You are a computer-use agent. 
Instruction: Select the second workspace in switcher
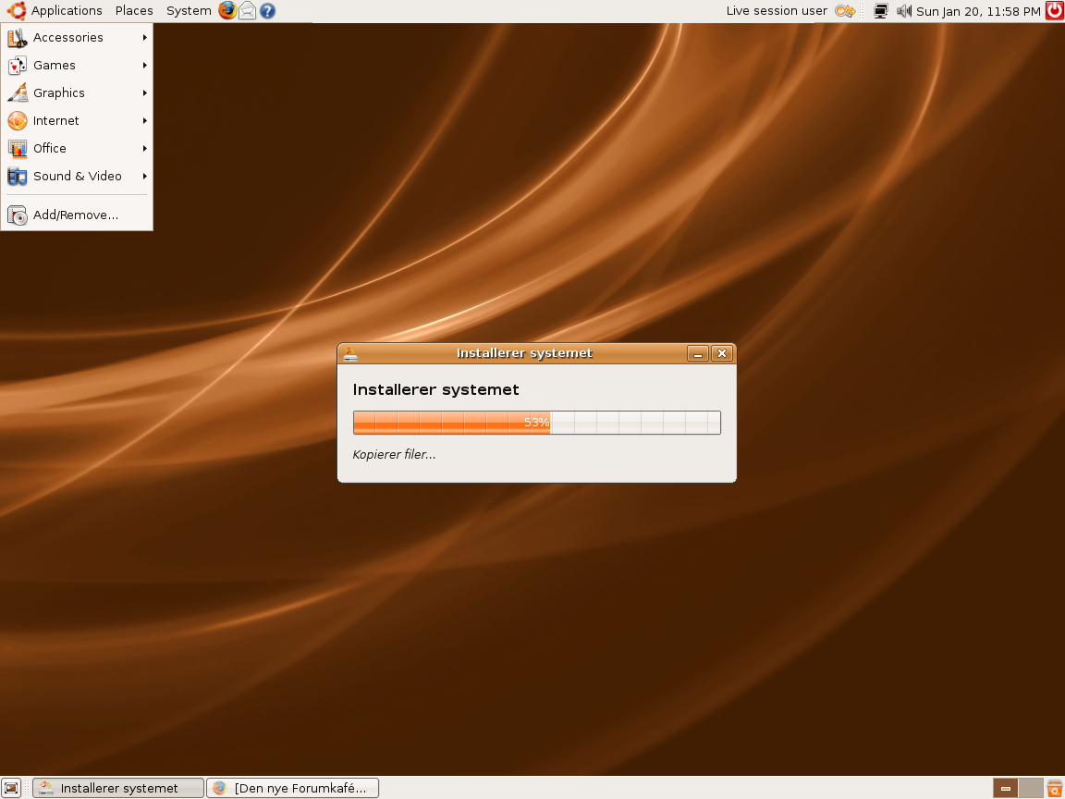tap(1031, 788)
